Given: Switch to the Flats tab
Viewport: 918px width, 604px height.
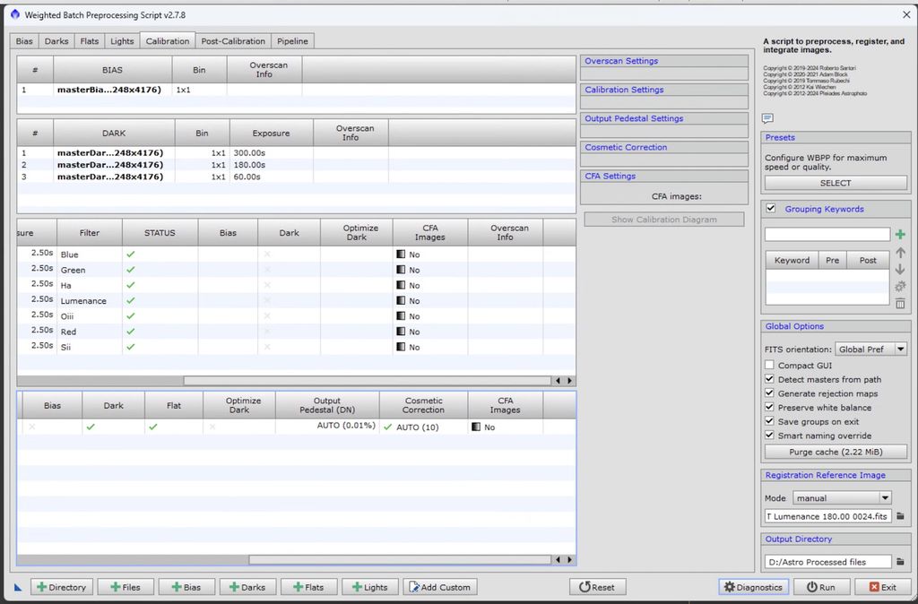Looking at the screenshot, I should click(90, 41).
